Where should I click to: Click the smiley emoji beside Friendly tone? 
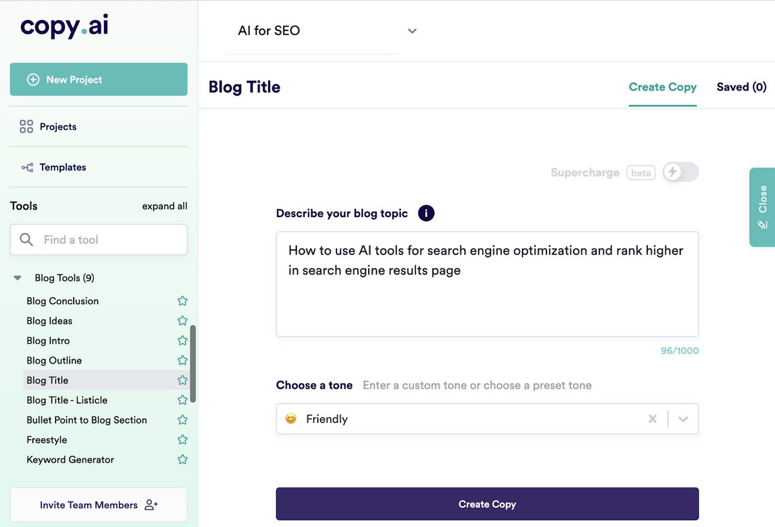click(x=291, y=418)
